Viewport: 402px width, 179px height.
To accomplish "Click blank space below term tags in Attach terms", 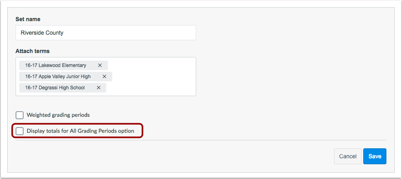I will pyautogui.click(x=105, y=94).
